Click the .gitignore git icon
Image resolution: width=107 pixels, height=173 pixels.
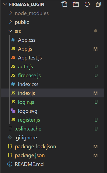pos(10,137)
